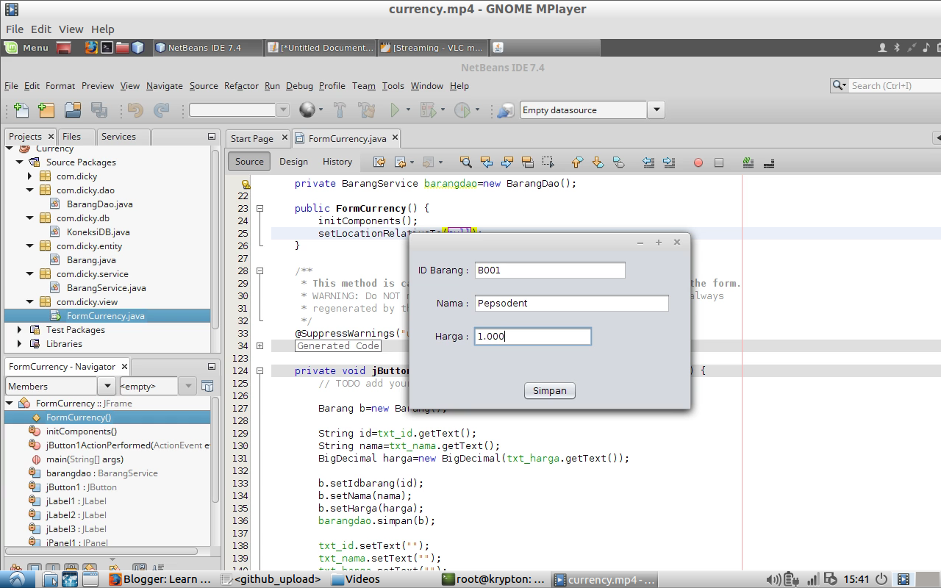The image size is (941, 588).
Task: Mute the system volume in the tray
Action: [773, 578]
